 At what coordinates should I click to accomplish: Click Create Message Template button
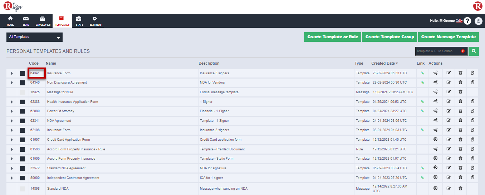point(449,37)
